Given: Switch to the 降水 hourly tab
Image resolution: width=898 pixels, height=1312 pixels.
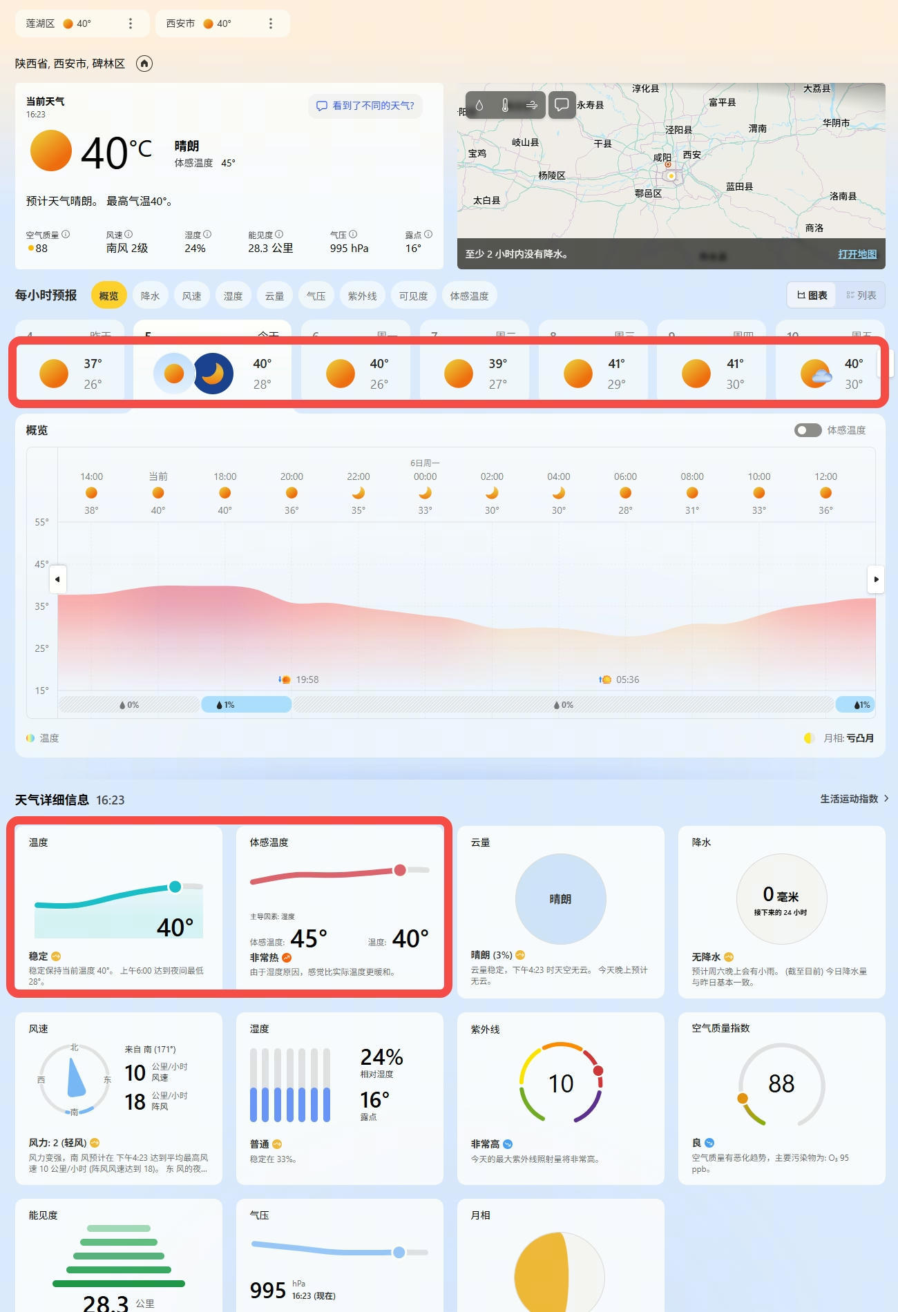Looking at the screenshot, I should pos(150,296).
